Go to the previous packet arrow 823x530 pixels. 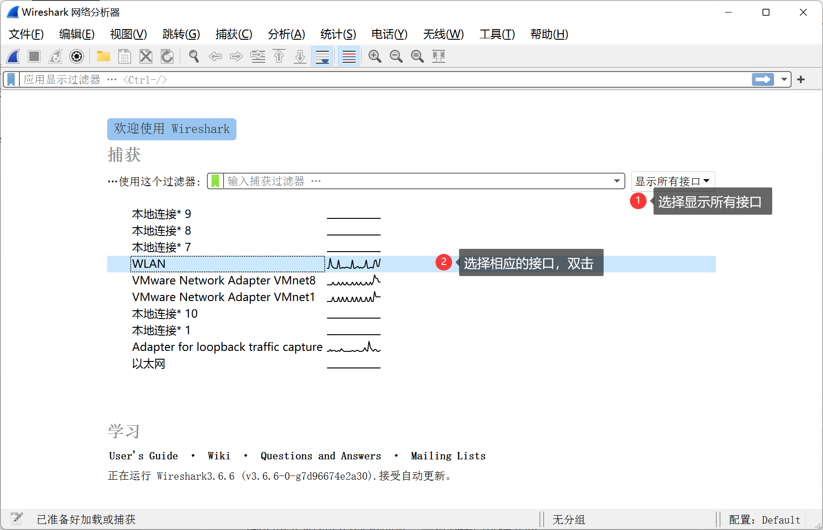[215, 56]
